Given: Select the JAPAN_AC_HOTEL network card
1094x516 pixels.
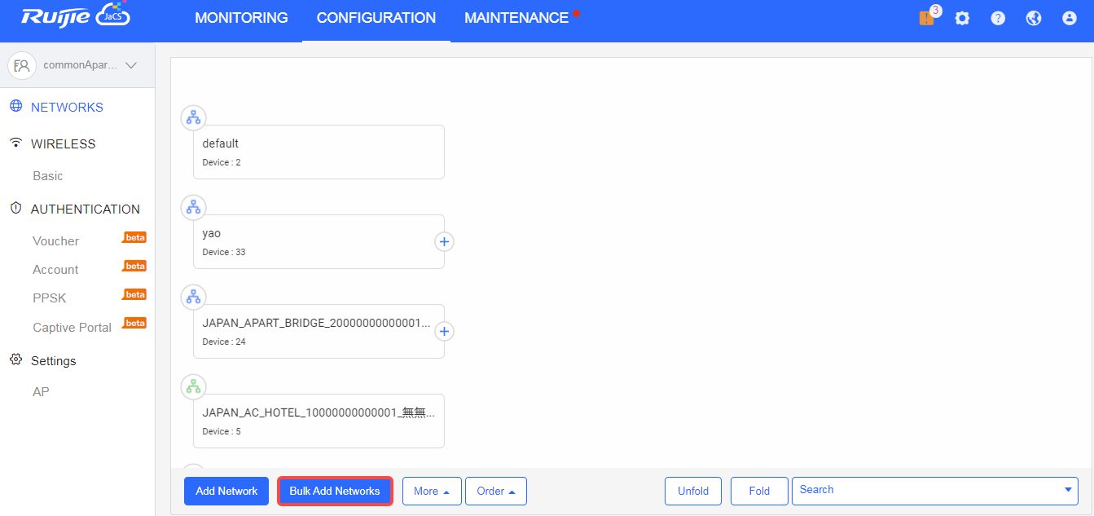Looking at the screenshot, I should [319, 421].
